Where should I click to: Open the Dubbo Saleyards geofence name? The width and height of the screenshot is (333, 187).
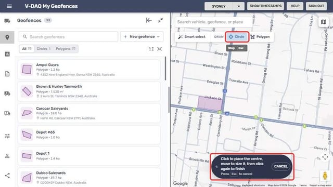[51, 173]
